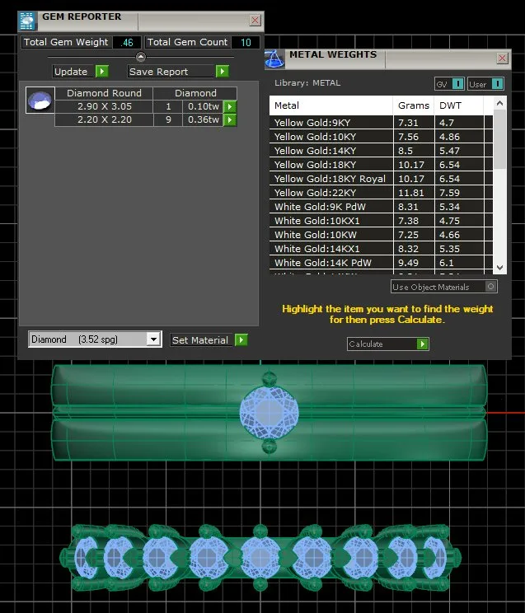The image size is (525, 613).
Task: Toggle the GV library switch
Action: 457,84
